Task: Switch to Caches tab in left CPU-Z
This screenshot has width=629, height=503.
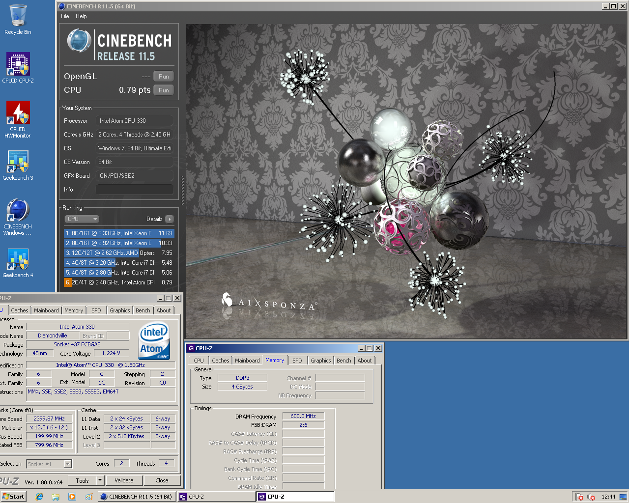Action: pos(20,310)
